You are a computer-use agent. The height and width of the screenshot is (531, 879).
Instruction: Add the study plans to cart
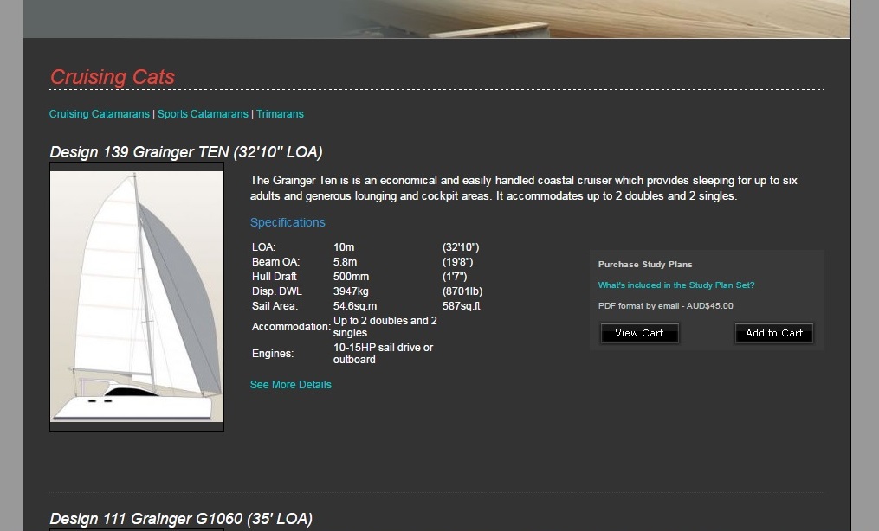pos(773,333)
